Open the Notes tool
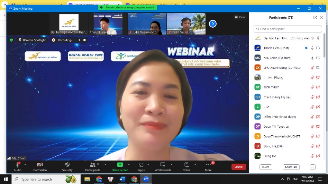The width and height of the screenshot is (328, 184). [x=186, y=166]
